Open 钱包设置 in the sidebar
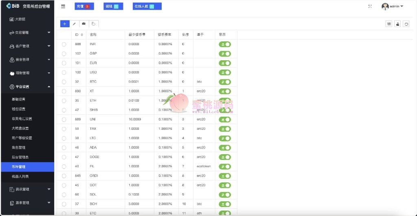 point(19,109)
